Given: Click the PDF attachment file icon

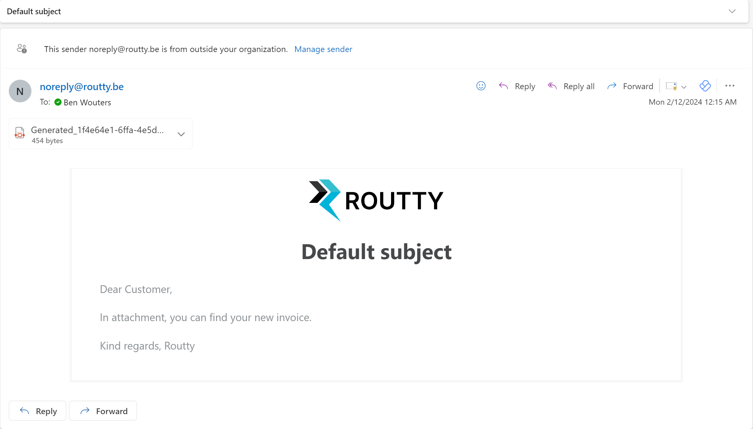Looking at the screenshot, I should (x=20, y=133).
